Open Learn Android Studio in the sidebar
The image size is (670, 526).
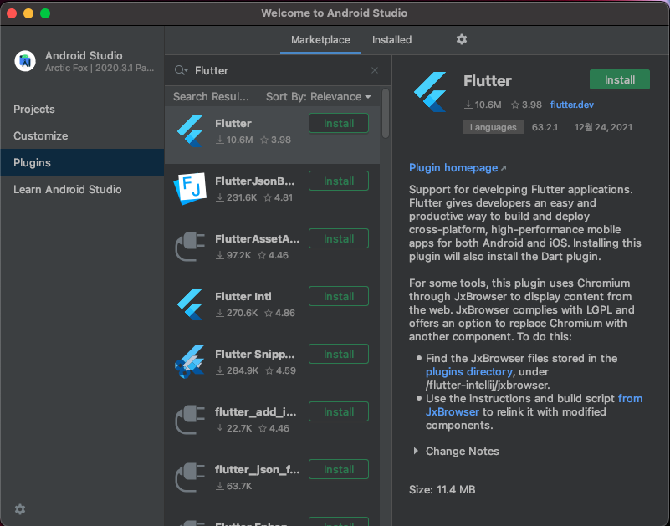82,189
